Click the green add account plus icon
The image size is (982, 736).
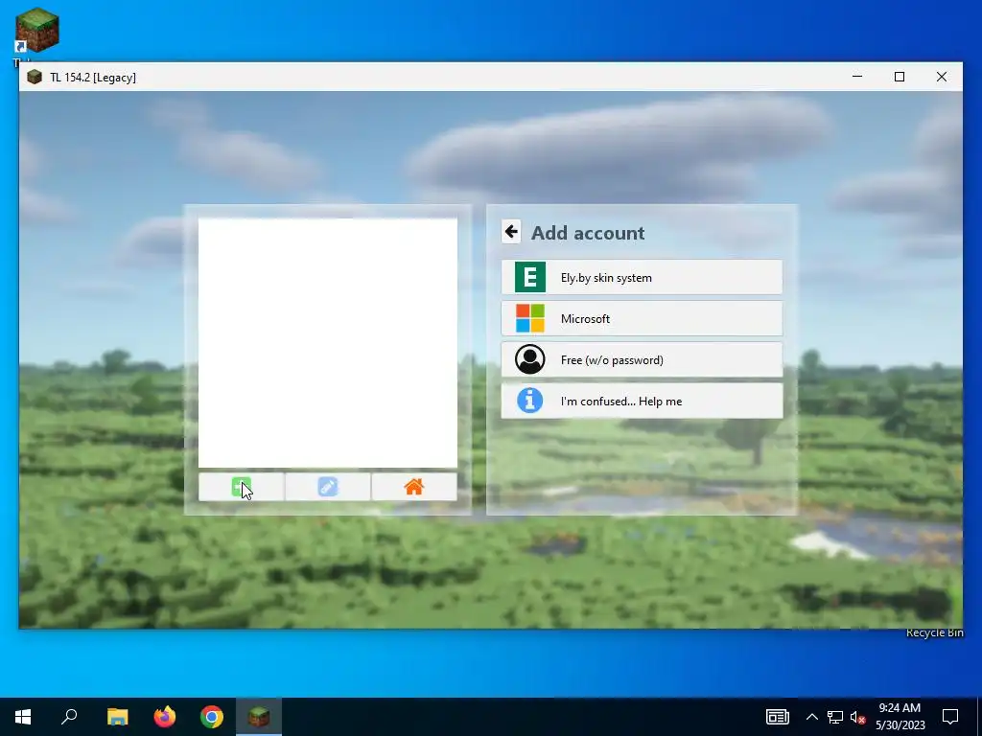coord(241,487)
